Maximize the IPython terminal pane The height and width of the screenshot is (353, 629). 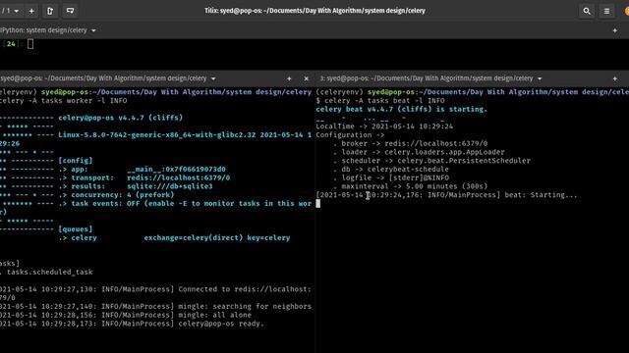pyautogui.click(x=614, y=30)
